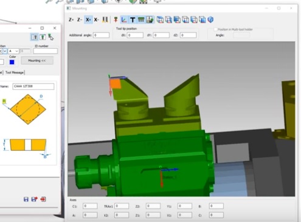The height and width of the screenshot is (222, 301).
Task: Switch to the Tool Message tab
Action: point(15,73)
